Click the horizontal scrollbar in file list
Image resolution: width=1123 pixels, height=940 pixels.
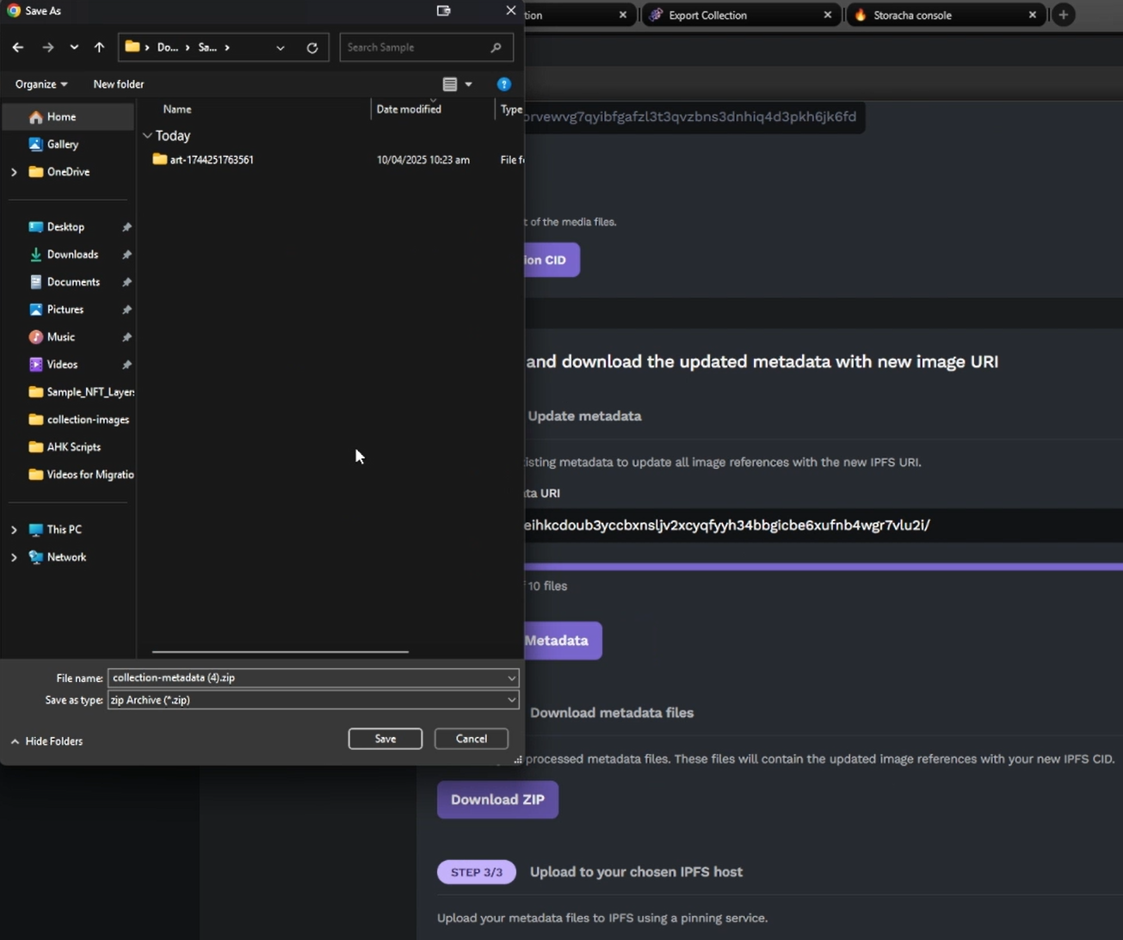(x=280, y=652)
